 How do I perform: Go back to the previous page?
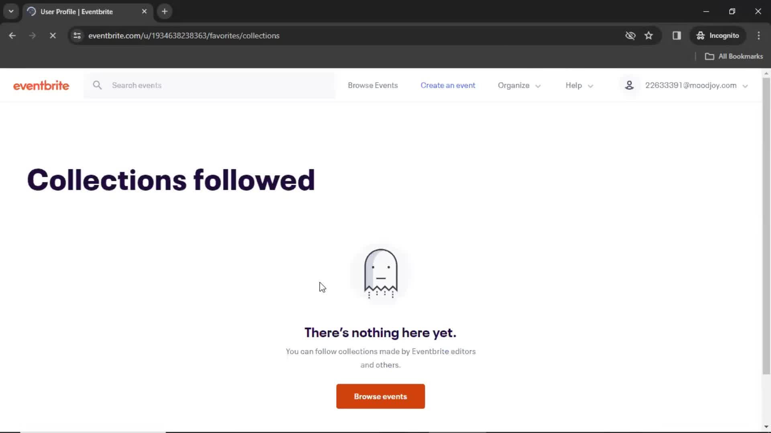pos(12,36)
